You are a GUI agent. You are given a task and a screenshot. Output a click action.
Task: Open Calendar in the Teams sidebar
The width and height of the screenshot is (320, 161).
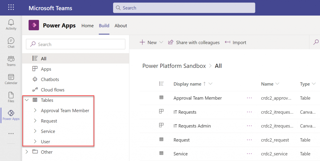pyautogui.click(x=11, y=79)
